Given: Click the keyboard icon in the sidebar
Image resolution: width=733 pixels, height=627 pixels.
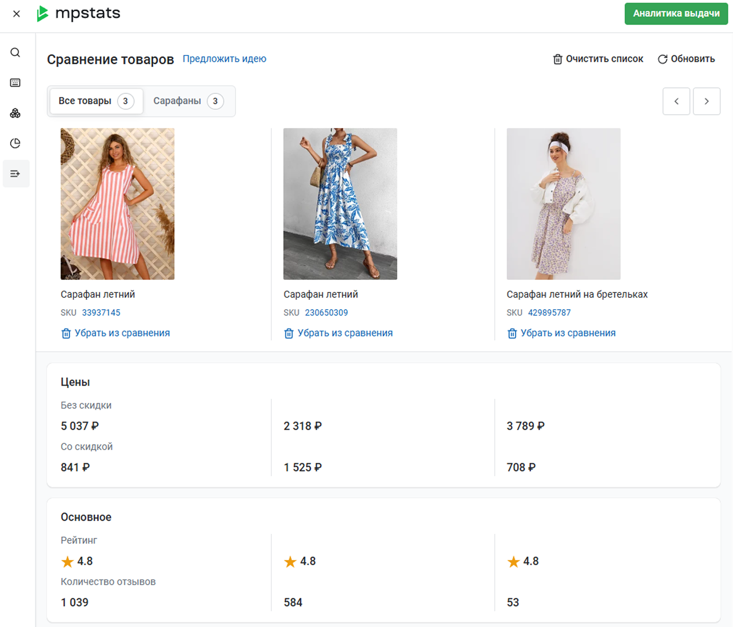Looking at the screenshot, I should coord(15,83).
